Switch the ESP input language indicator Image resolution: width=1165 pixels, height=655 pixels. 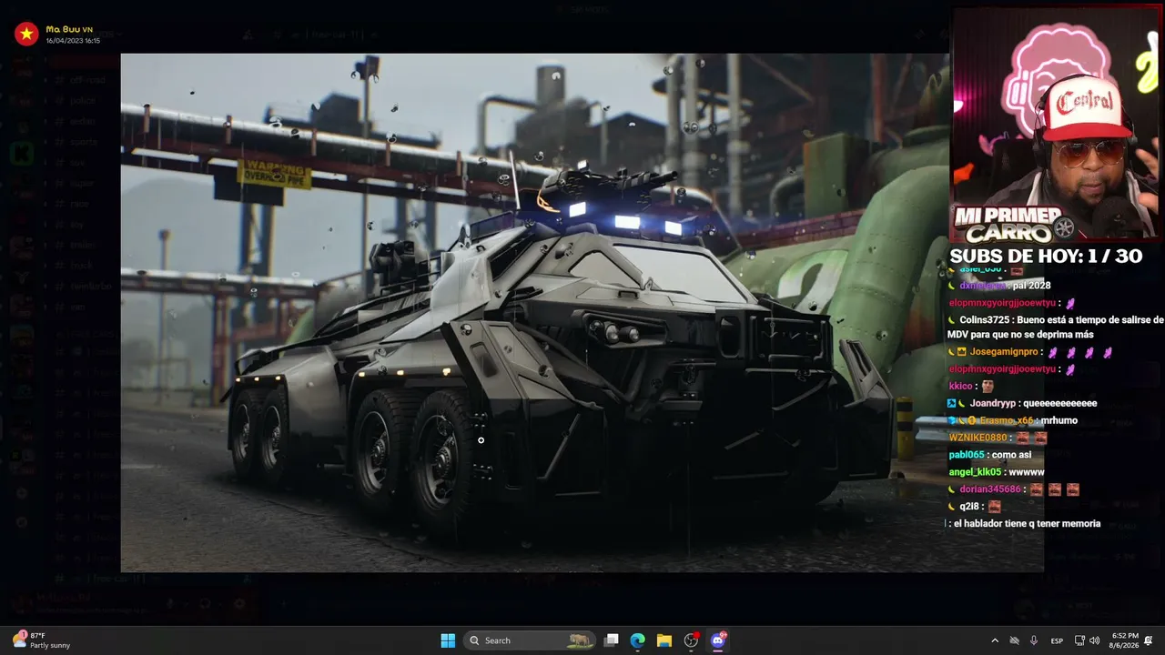point(1057,640)
